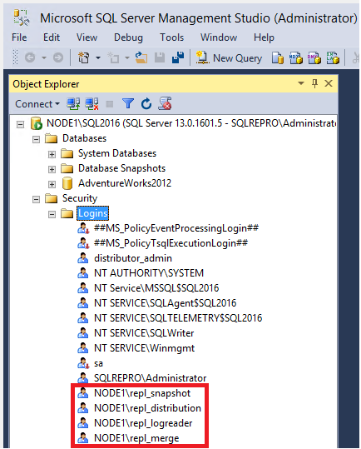Select the NT SERVICE\SQLAgent$SQL2016 login
Image resolution: width=361 pixels, height=449 pixels.
(165, 303)
